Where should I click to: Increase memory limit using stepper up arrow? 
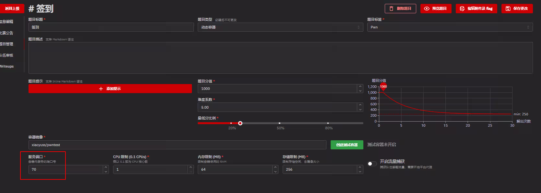[275, 167]
